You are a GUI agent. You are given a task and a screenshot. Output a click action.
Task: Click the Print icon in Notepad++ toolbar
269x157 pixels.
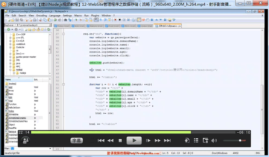click(x=35, y=20)
